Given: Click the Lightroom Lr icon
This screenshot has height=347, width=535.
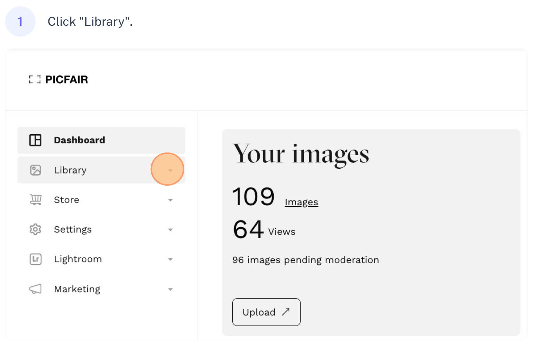Looking at the screenshot, I should [36, 259].
